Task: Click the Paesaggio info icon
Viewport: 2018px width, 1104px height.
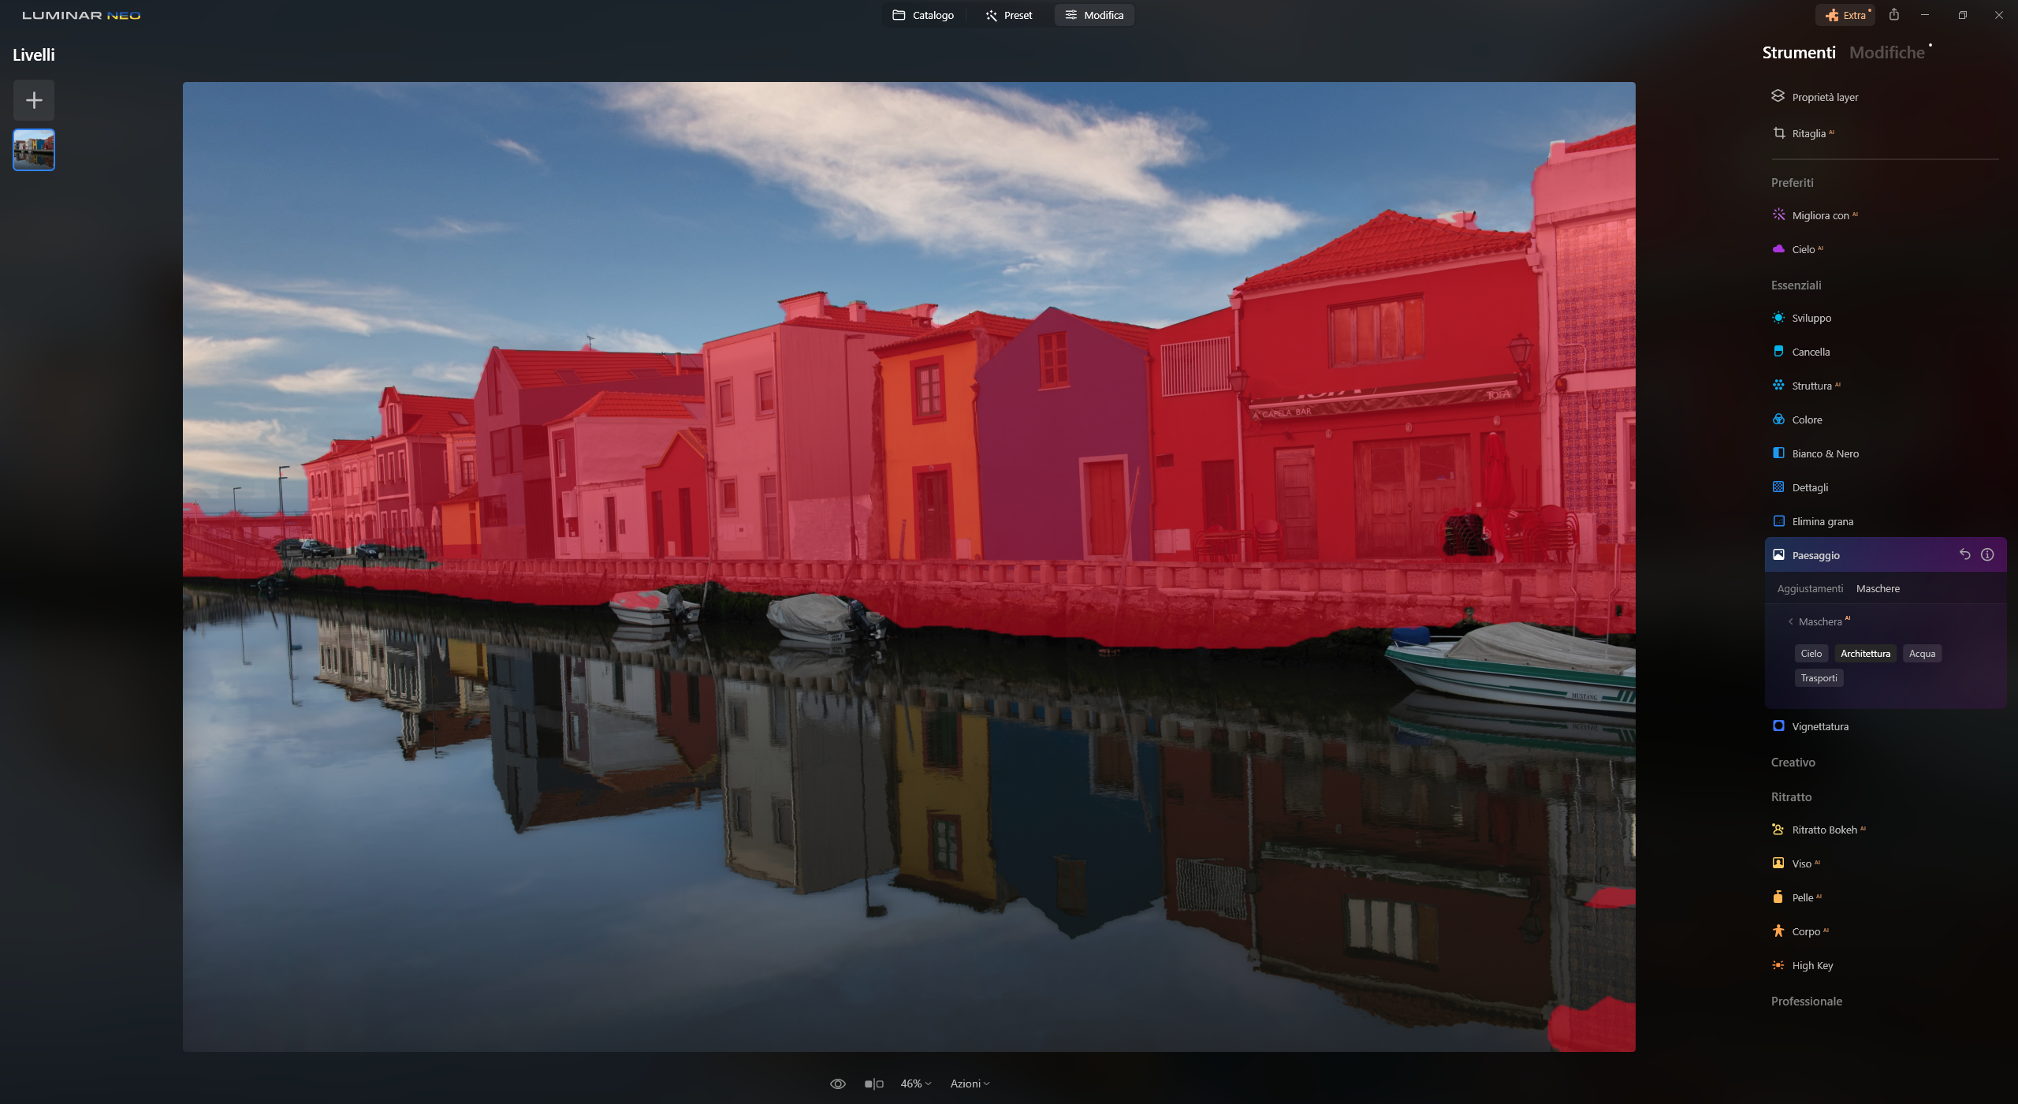Action: (x=1987, y=554)
